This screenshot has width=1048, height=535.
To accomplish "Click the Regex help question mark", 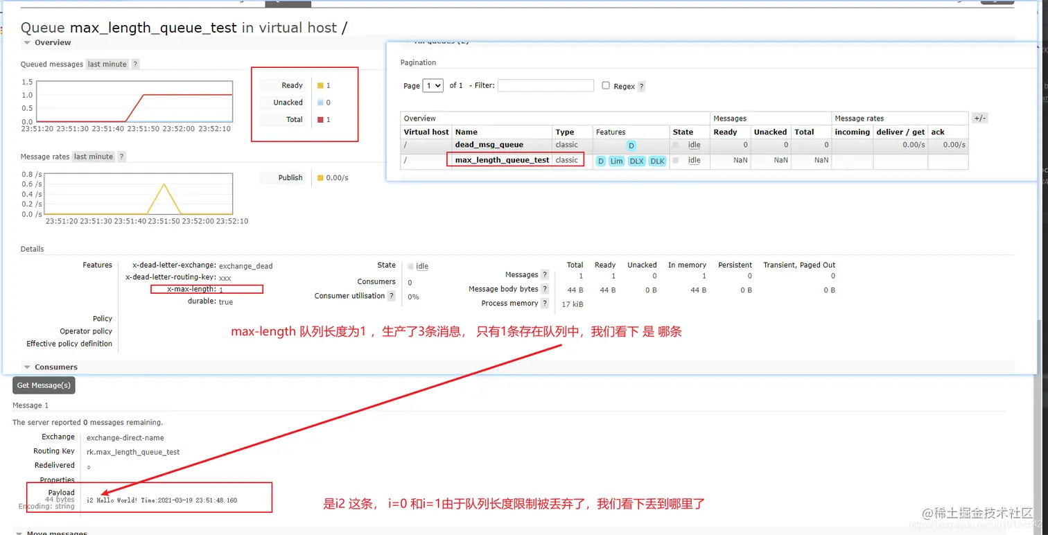I will click(x=641, y=87).
